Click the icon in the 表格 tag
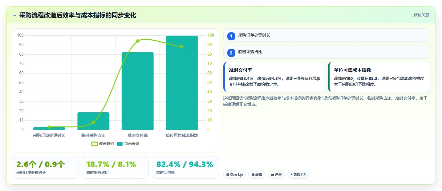This screenshot has height=191, width=442. point(253,174)
